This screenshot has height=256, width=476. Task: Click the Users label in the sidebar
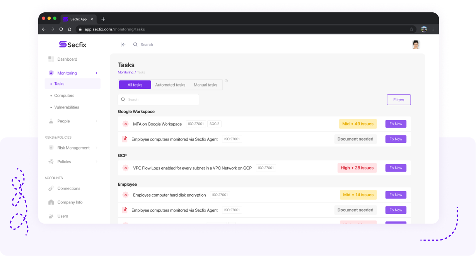click(63, 216)
